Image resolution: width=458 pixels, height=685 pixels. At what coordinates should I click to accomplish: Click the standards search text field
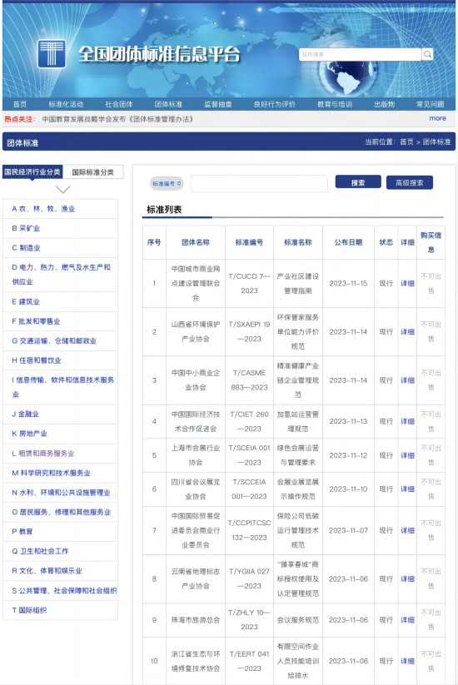click(x=259, y=183)
